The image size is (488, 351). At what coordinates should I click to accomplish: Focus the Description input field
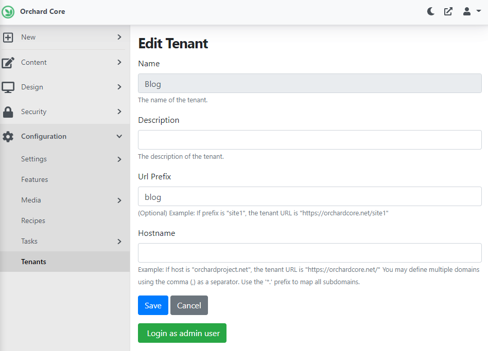click(x=310, y=140)
